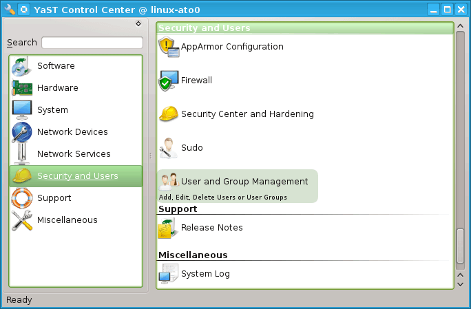Select Hardware text in category list
The height and width of the screenshot is (309, 471).
tap(58, 87)
